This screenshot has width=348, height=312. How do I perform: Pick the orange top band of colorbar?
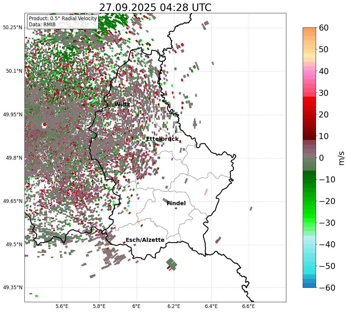click(x=309, y=30)
